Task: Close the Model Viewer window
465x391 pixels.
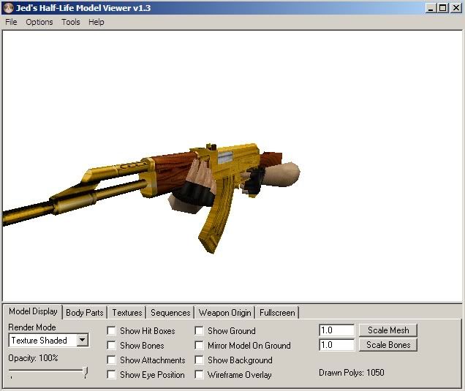Action: (456, 8)
